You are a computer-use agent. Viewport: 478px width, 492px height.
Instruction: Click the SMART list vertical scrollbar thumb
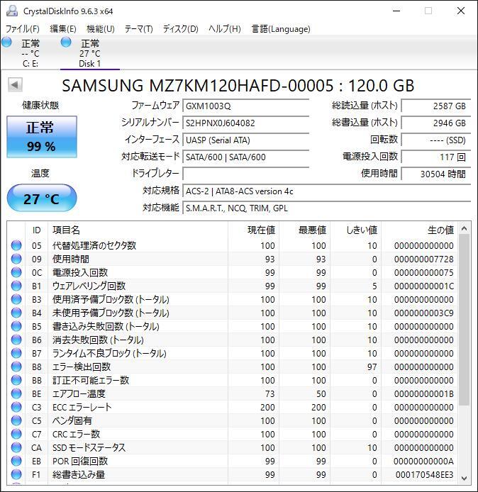(x=465, y=320)
